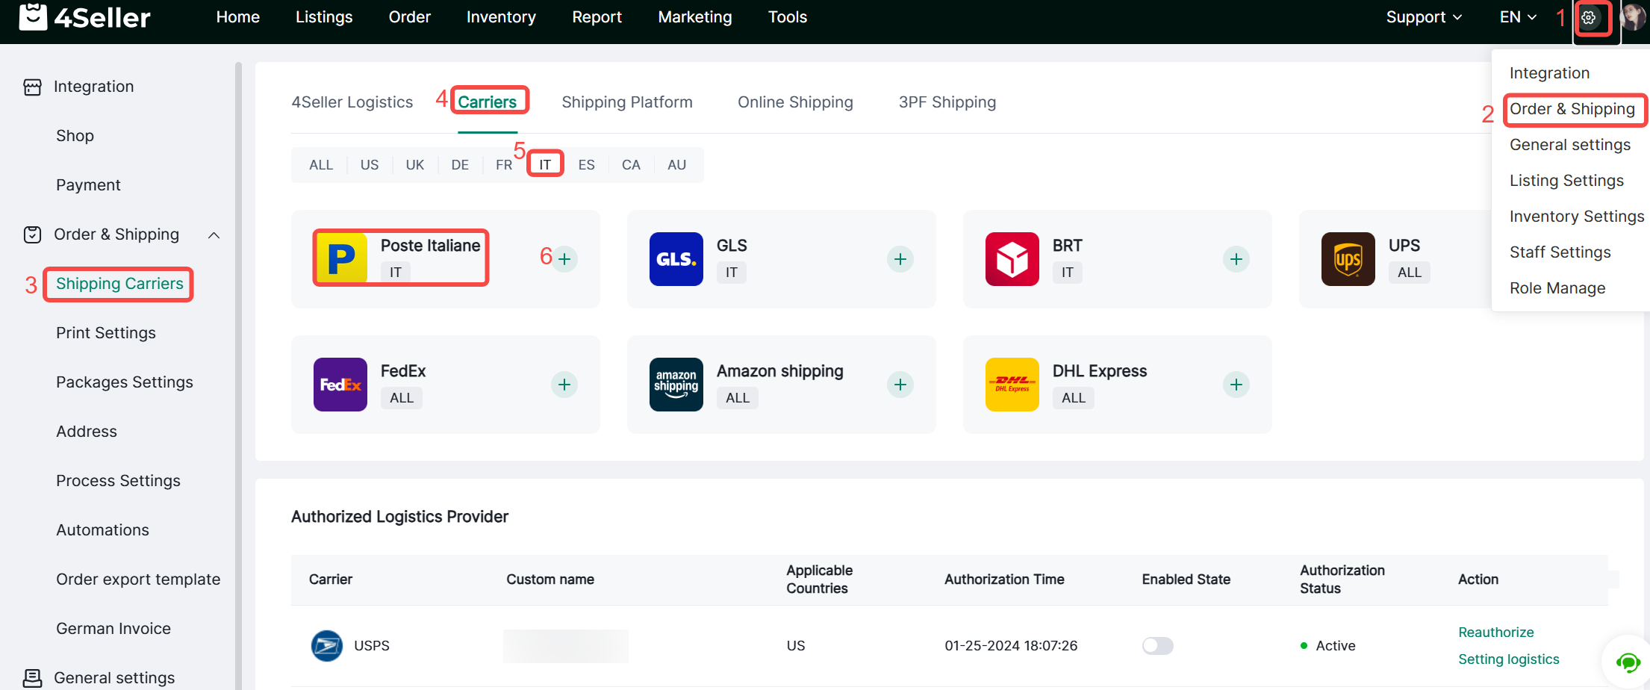Viewport: 1650px width, 690px height.
Task: Click Setting logistics link for USPS
Action: (1508, 659)
